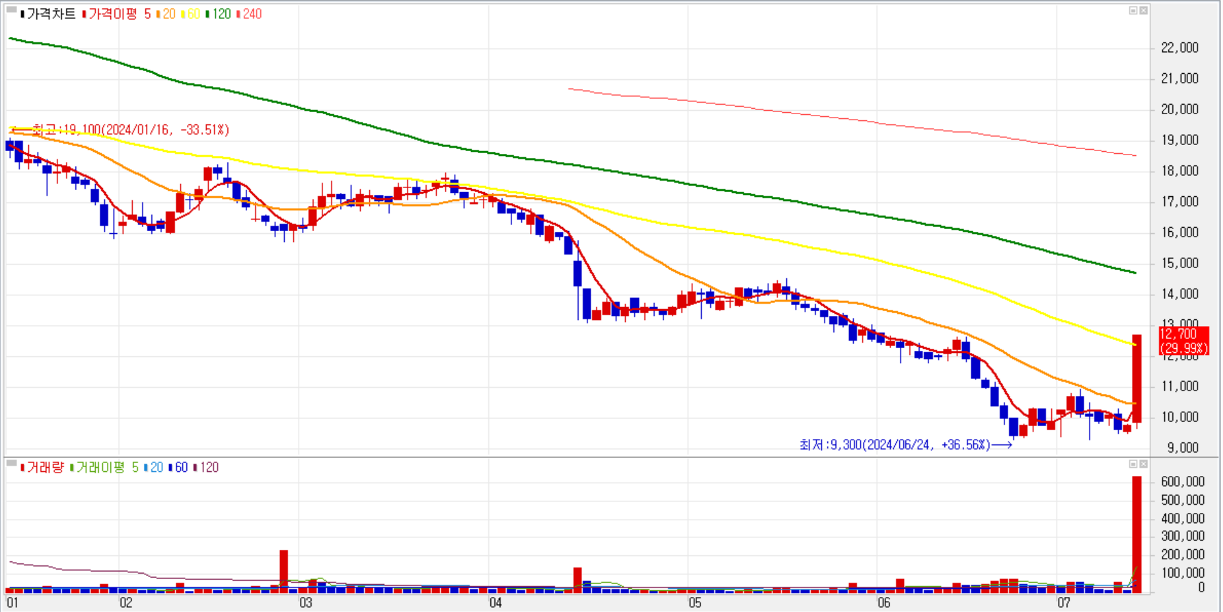Screen dimensions: 1223x612
Task: Click the 22,000 price axis label
Action: pos(1180,48)
